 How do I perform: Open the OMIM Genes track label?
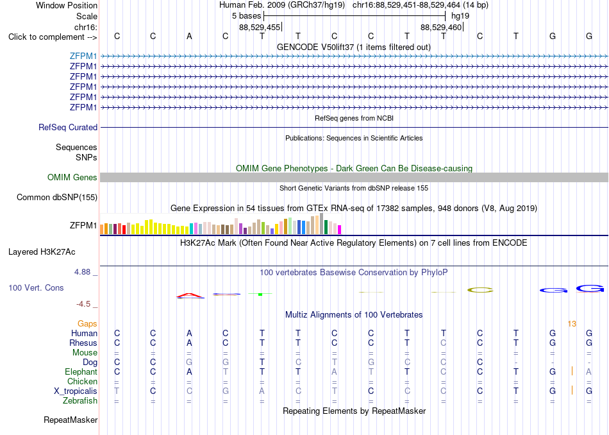coord(72,177)
